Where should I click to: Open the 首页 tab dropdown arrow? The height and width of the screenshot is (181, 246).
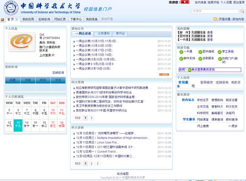pos(16,20)
